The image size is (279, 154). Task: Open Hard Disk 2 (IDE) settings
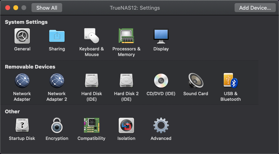click(126, 81)
